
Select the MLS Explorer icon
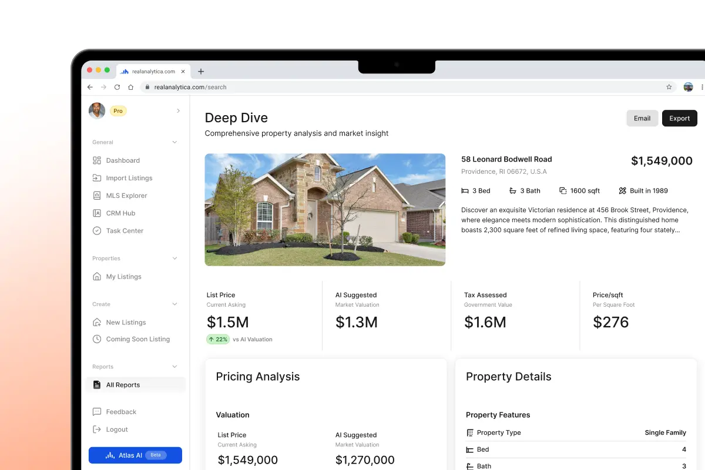(97, 195)
